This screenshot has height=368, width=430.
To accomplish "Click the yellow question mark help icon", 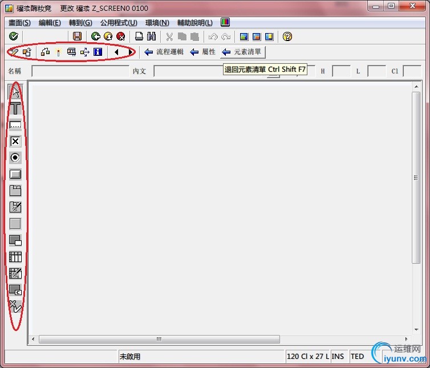I will (x=287, y=36).
